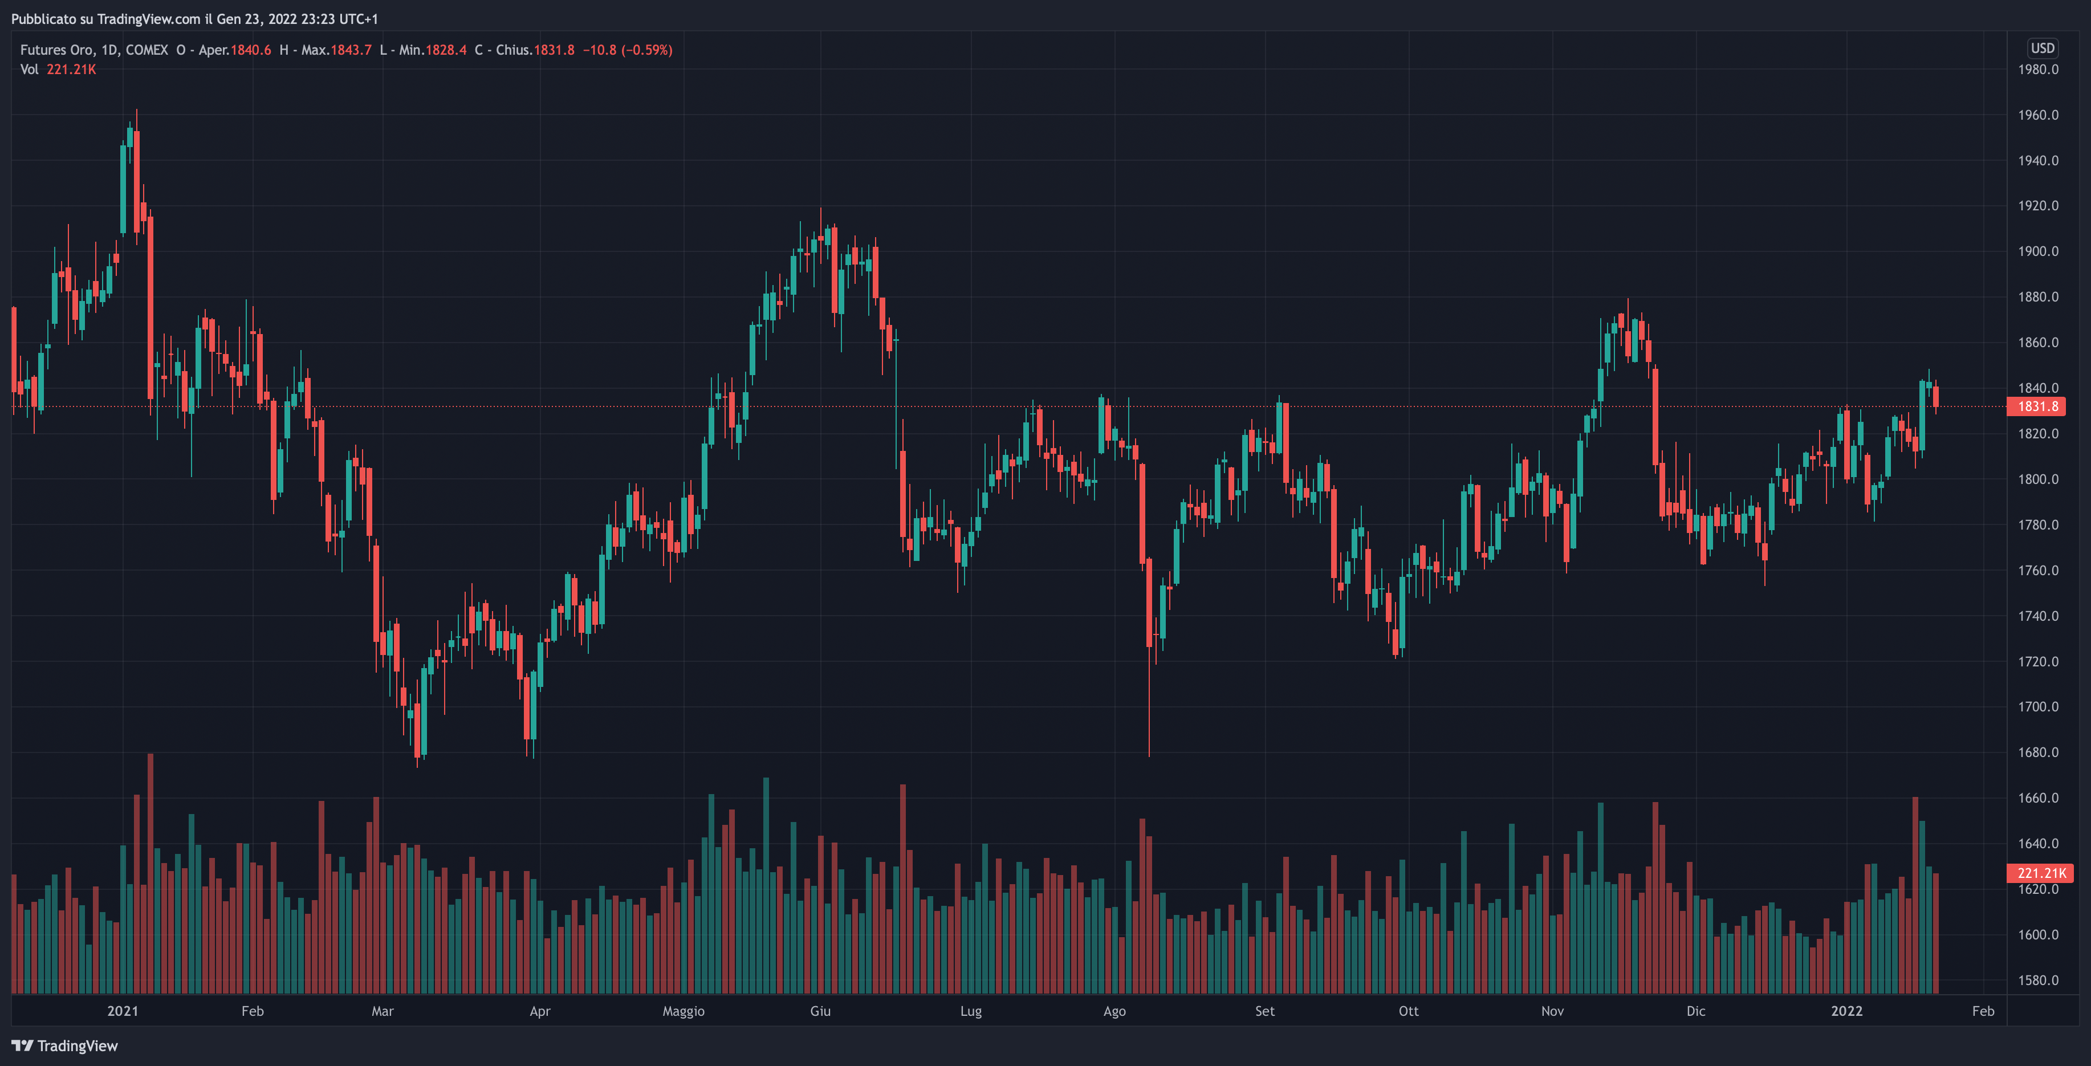Viewport: 2091px width, 1066px height.
Task: Click the Apr label on time axis
Action: [x=540, y=1011]
